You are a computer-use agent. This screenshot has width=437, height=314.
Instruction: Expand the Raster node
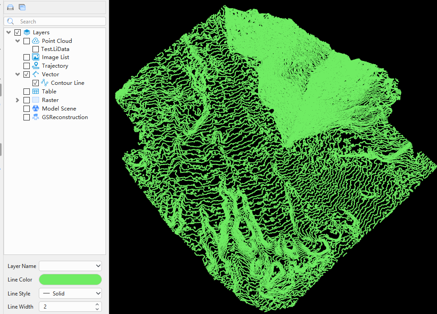click(x=17, y=100)
